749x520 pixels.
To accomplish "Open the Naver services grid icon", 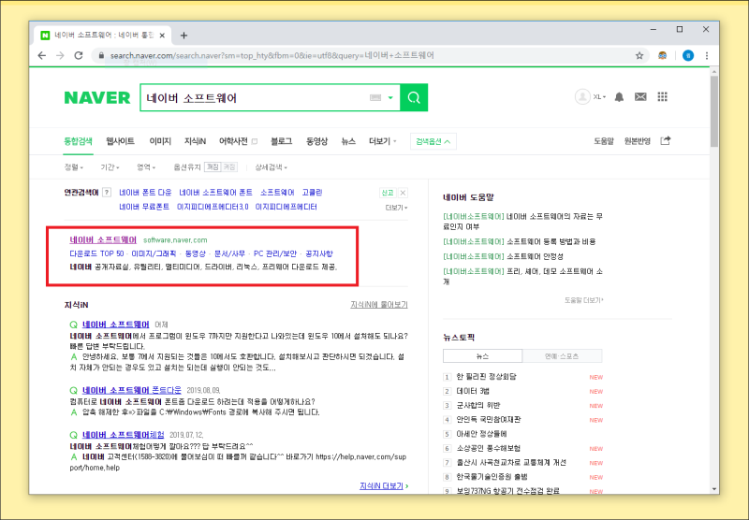I will (662, 97).
